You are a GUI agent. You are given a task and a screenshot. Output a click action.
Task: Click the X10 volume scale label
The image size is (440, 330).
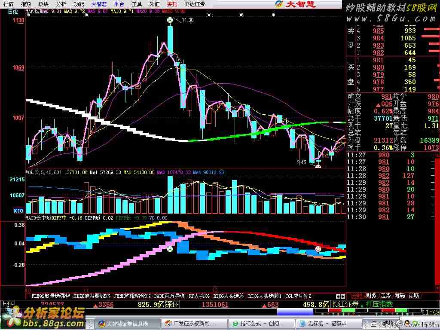[x=18, y=211]
